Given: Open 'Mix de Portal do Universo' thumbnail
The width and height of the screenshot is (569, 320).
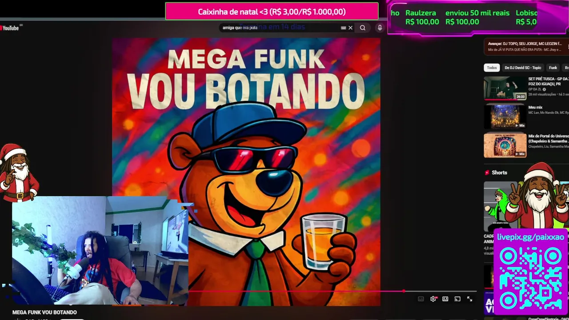Looking at the screenshot, I should pyautogui.click(x=505, y=145).
